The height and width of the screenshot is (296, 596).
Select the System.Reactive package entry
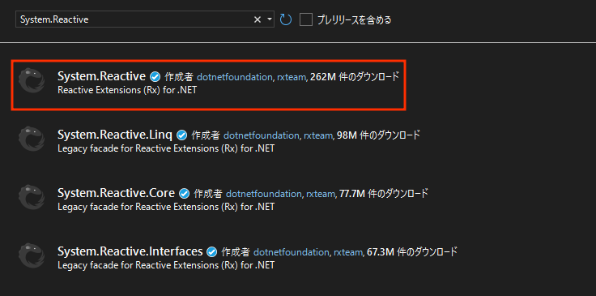209,85
